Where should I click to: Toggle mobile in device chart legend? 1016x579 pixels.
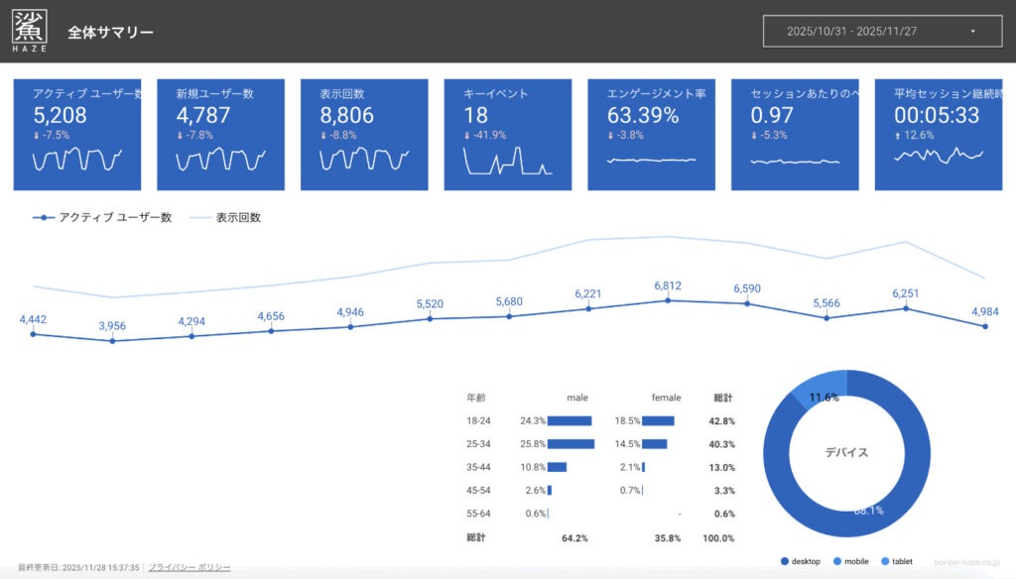(x=850, y=562)
